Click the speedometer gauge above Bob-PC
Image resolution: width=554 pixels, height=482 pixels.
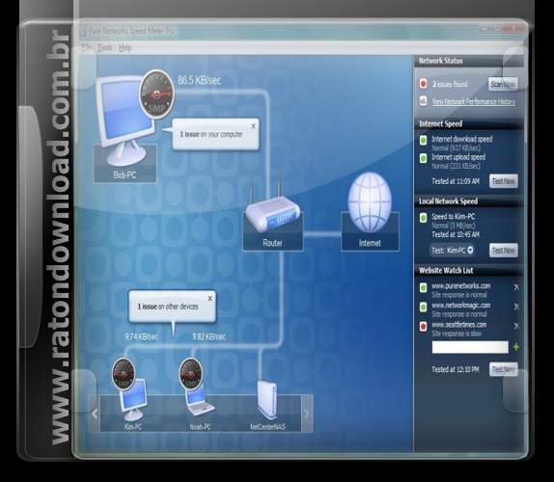click(156, 94)
